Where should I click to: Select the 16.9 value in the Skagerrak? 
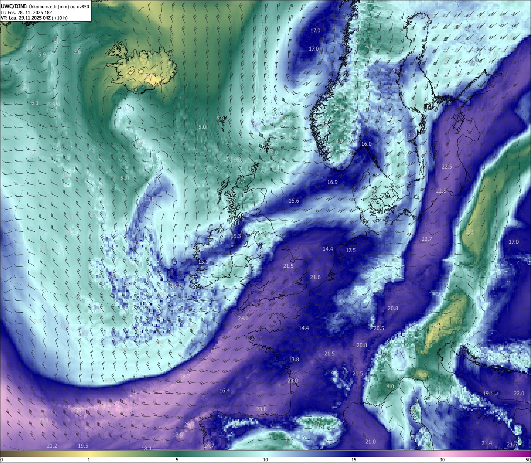point(332,182)
